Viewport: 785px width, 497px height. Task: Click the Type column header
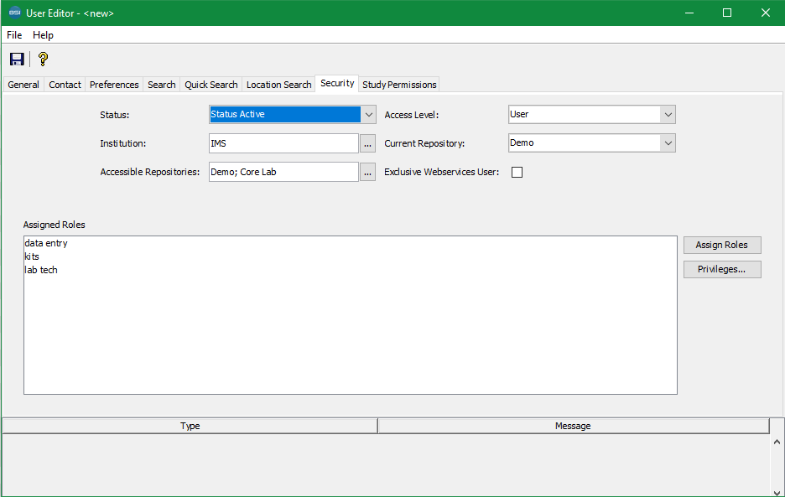(190, 426)
